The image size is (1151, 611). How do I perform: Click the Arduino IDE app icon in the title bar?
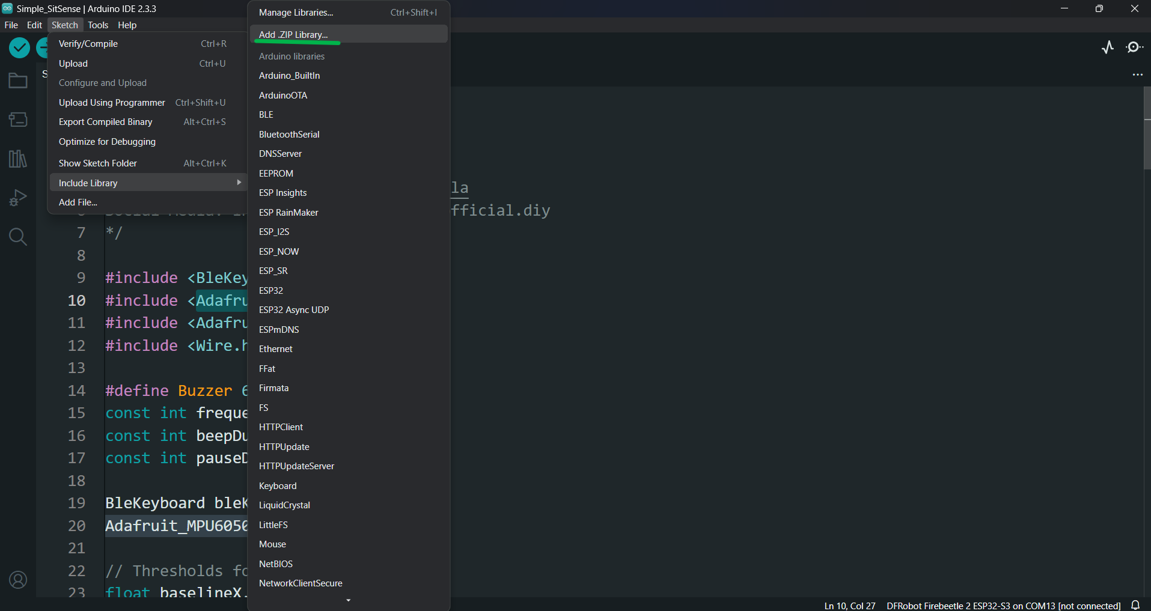click(x=7, y=8)
